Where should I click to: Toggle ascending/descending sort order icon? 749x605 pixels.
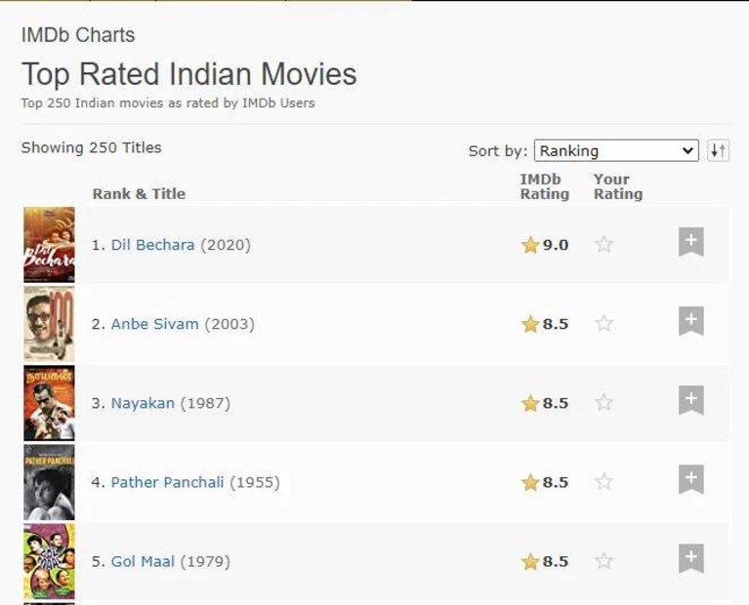click(x=718, y=151)
